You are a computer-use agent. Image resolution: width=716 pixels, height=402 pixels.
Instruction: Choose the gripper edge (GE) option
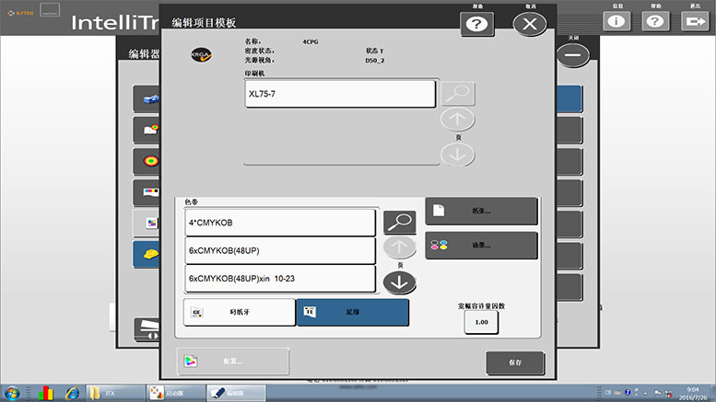[x=240, y=312]
